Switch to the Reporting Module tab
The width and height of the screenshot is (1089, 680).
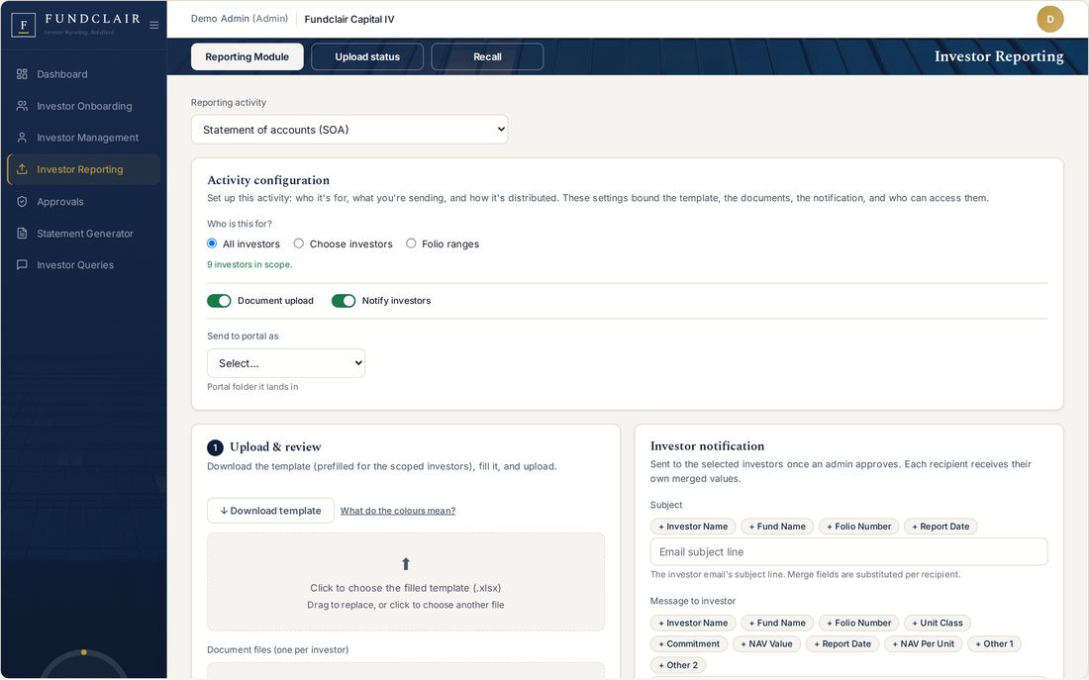(x=247, y=57)
